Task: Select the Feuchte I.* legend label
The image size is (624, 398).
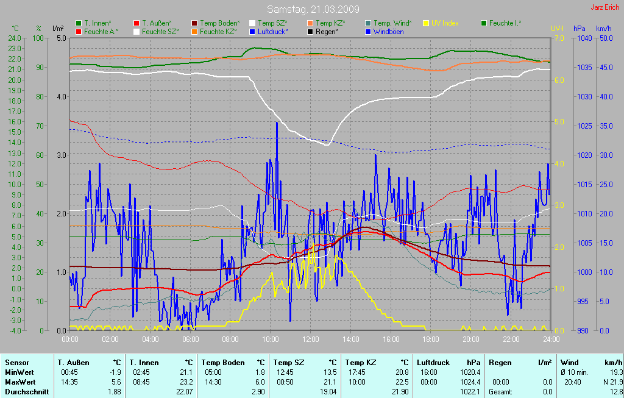Action: pos(505,24)
